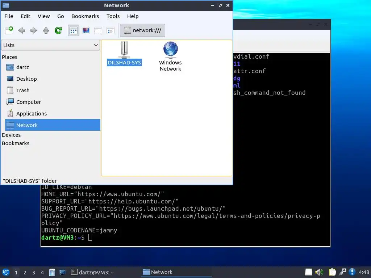This screenshot has height=278, width=371.
Task: Click the network:/// location path button
Action: point(142,30)
